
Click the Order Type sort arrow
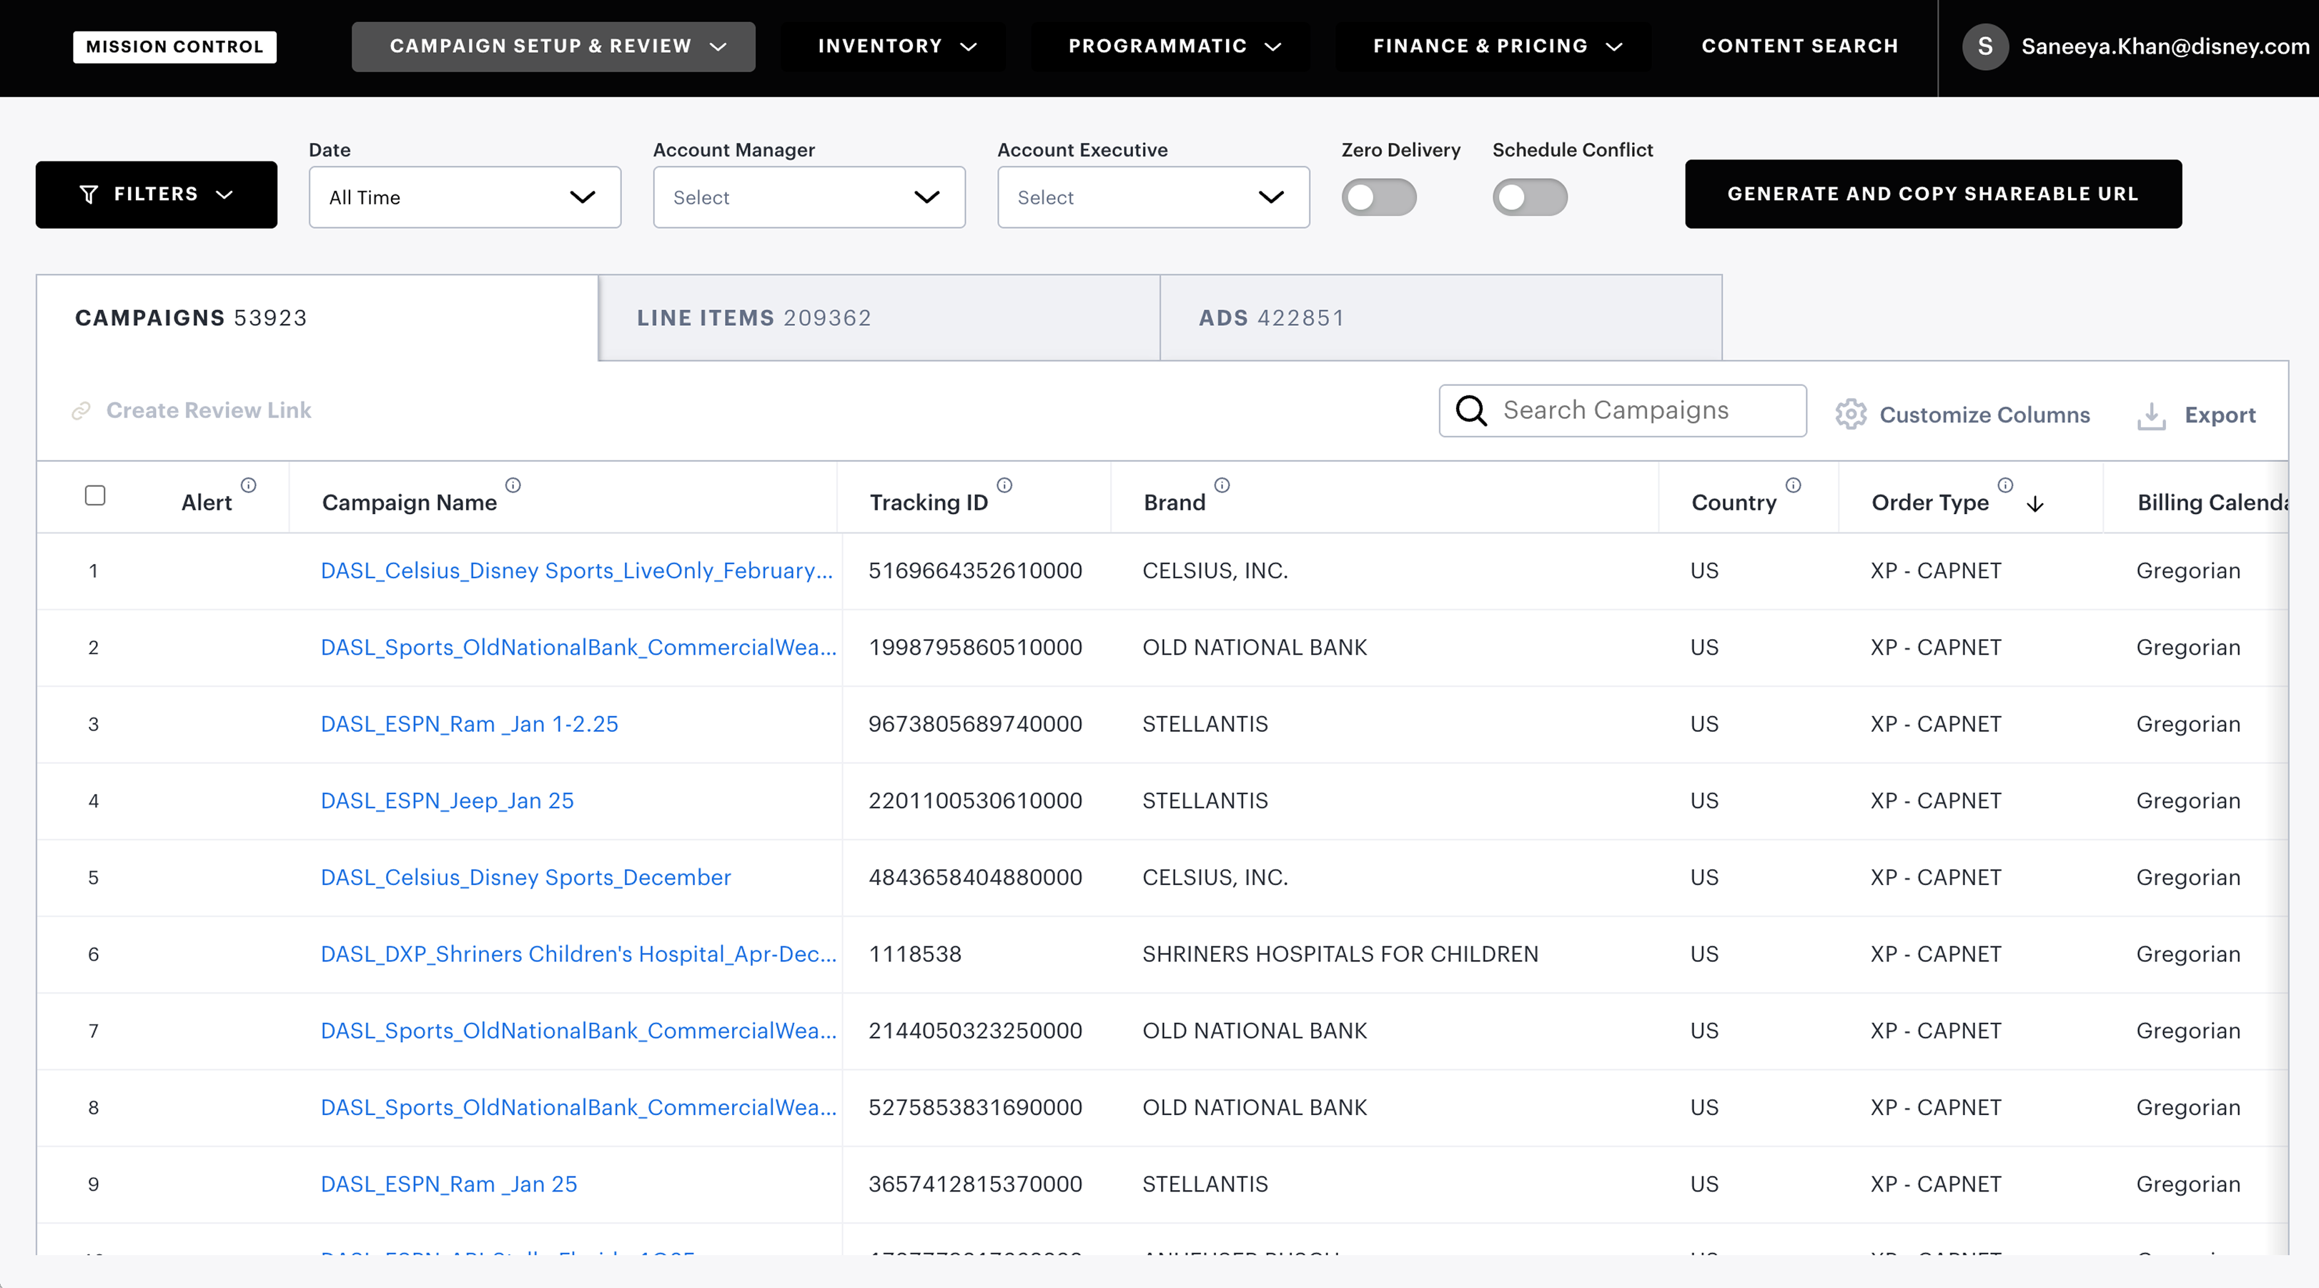[x=2034, y=504]
